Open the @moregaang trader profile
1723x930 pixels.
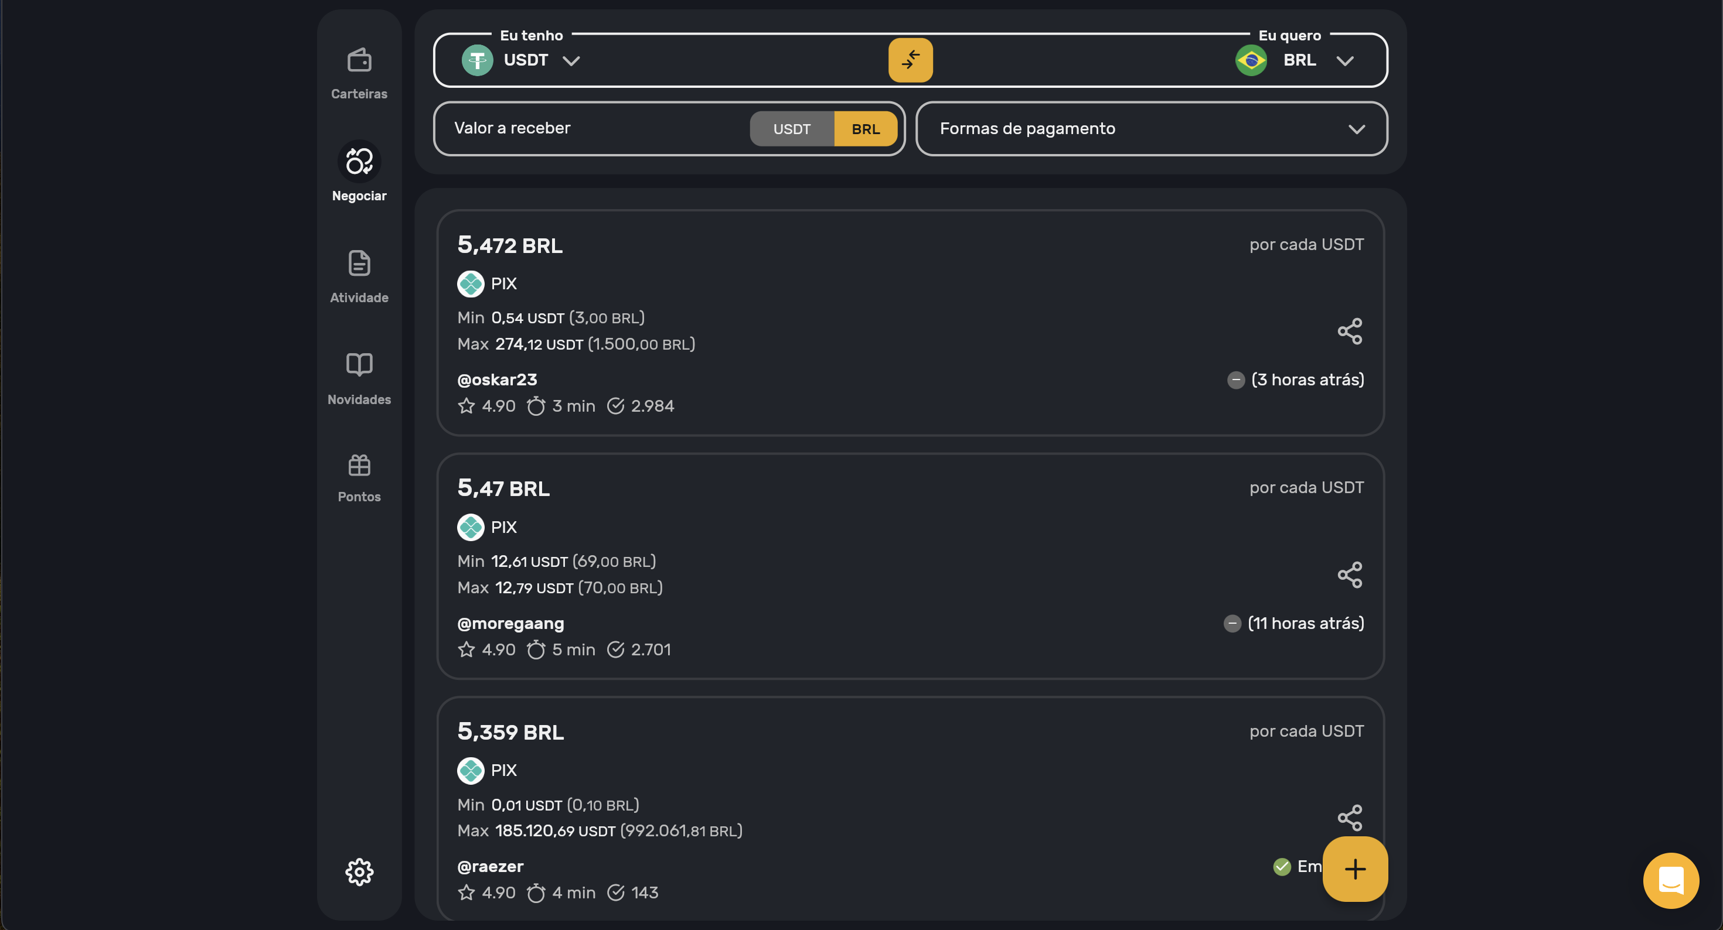pyautogui.click(x=510, y=623)
